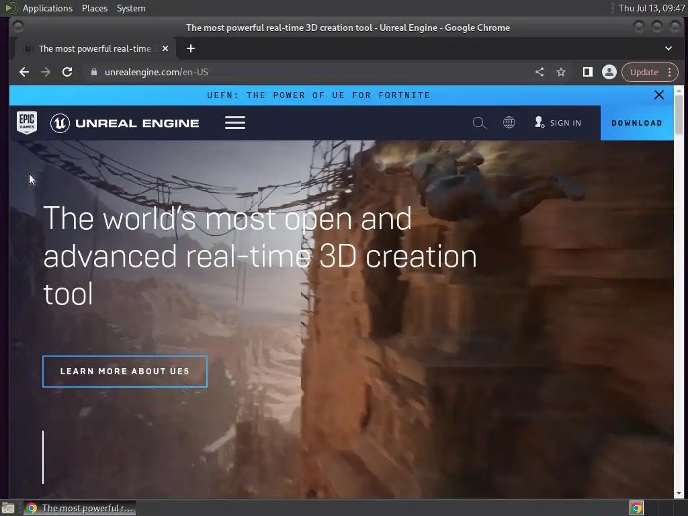The width and height of the screenshot is (688, 516).
Task: Click scrollbar down arrow
Action: 679,493
